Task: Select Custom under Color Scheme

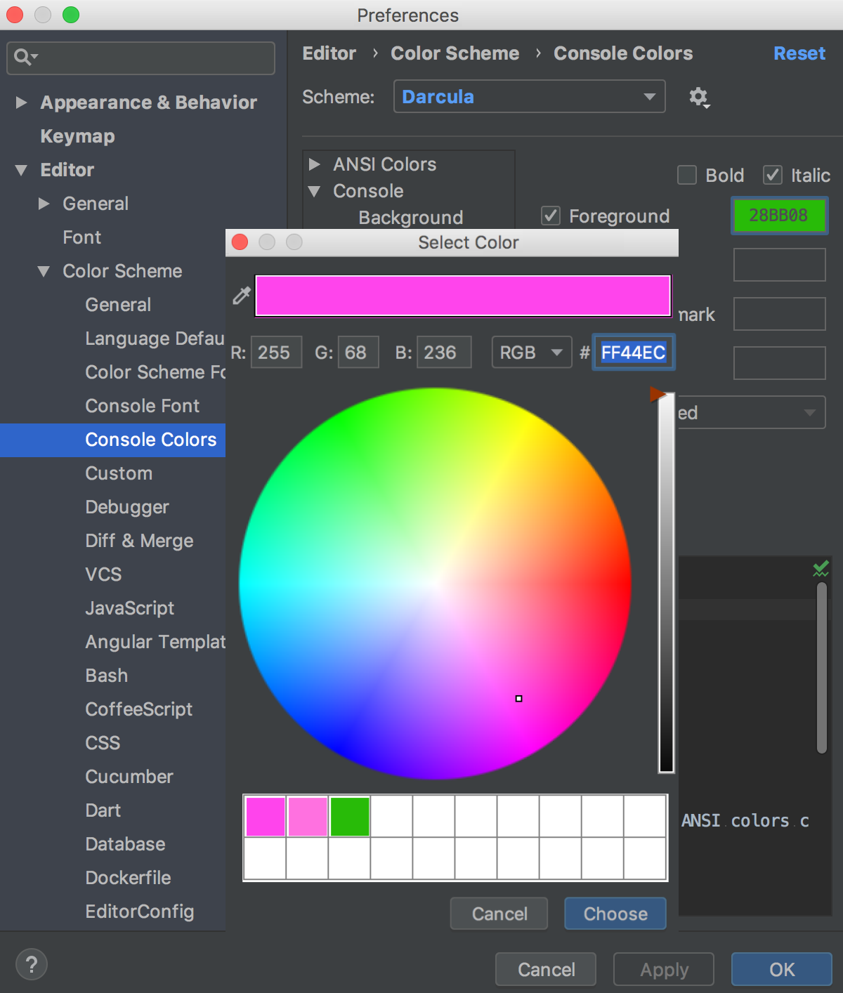Action: (x=119, y=473)
